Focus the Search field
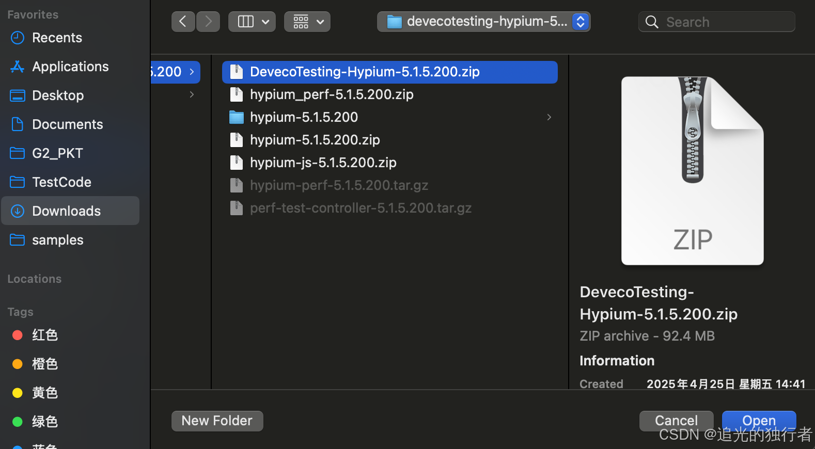This screenshot has height=449, width=815. click(x=717, y=22)
